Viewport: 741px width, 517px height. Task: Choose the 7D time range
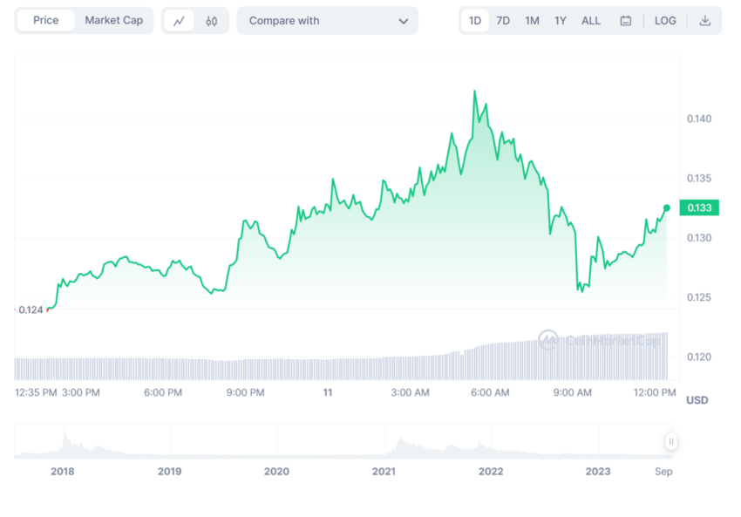point(503,21)
